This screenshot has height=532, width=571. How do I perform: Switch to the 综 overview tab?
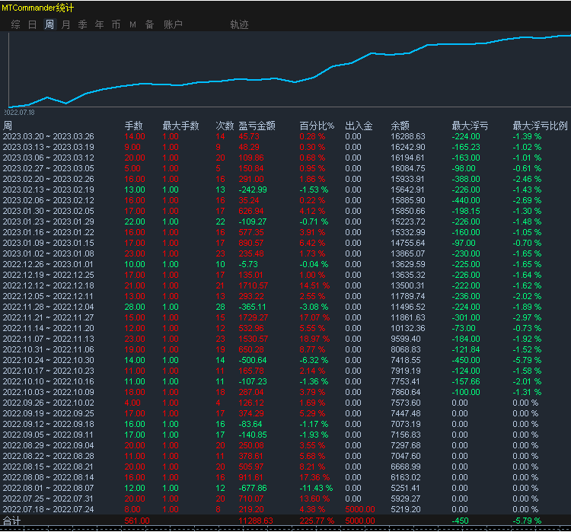[16, 24]
